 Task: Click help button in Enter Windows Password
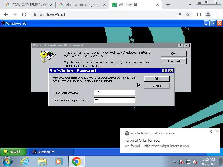180,45
